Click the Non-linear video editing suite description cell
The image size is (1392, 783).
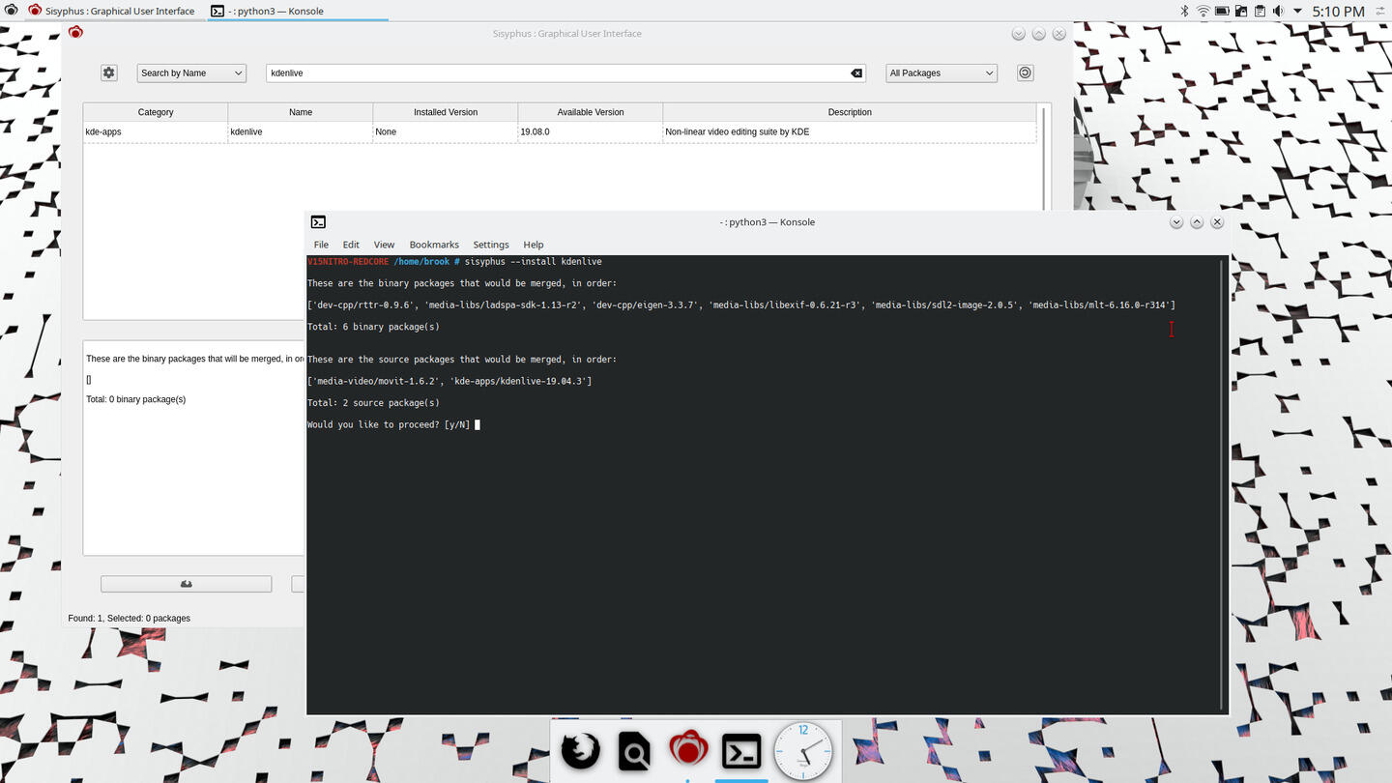(850, 131)
